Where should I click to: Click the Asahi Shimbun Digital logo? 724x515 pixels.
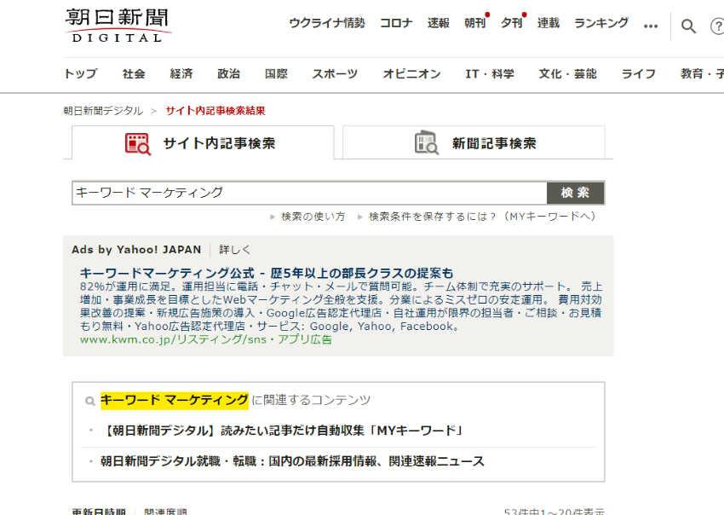(118, 26)
